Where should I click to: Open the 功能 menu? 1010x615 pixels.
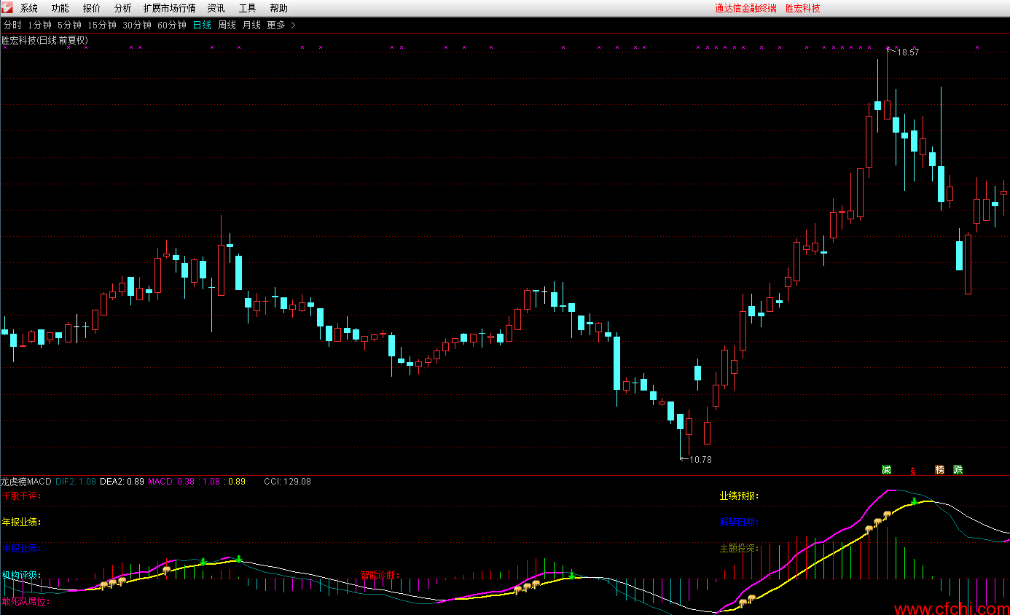(60, 9)
